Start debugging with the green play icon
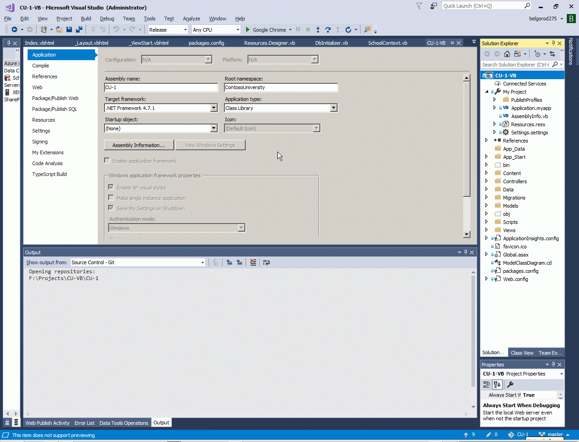The height and width of the screenshot is (442, 579). 248,29
